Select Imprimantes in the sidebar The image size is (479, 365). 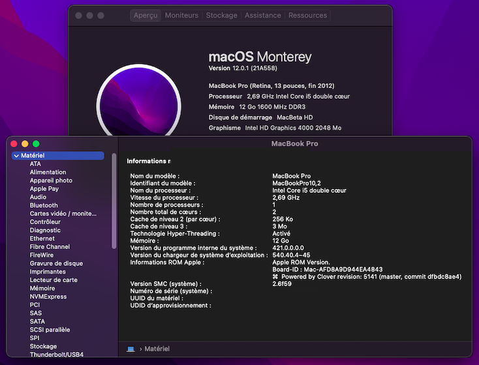48,272
